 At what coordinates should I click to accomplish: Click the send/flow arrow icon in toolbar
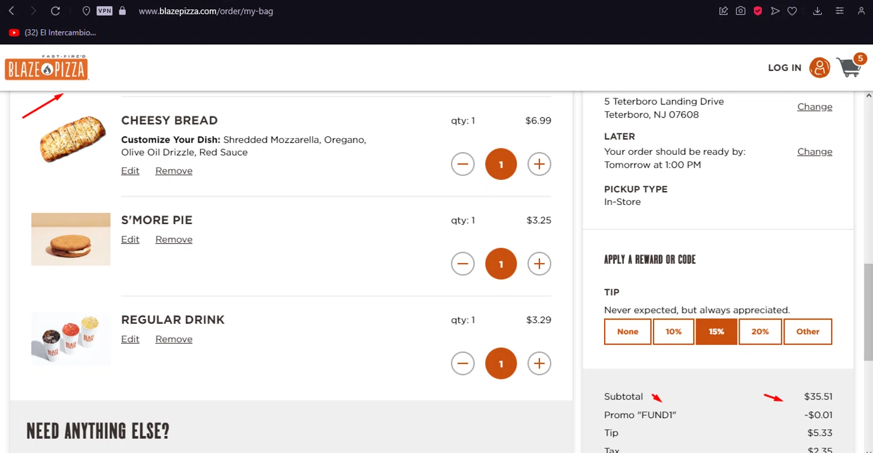pyautogui.click(x=775, y=10)
